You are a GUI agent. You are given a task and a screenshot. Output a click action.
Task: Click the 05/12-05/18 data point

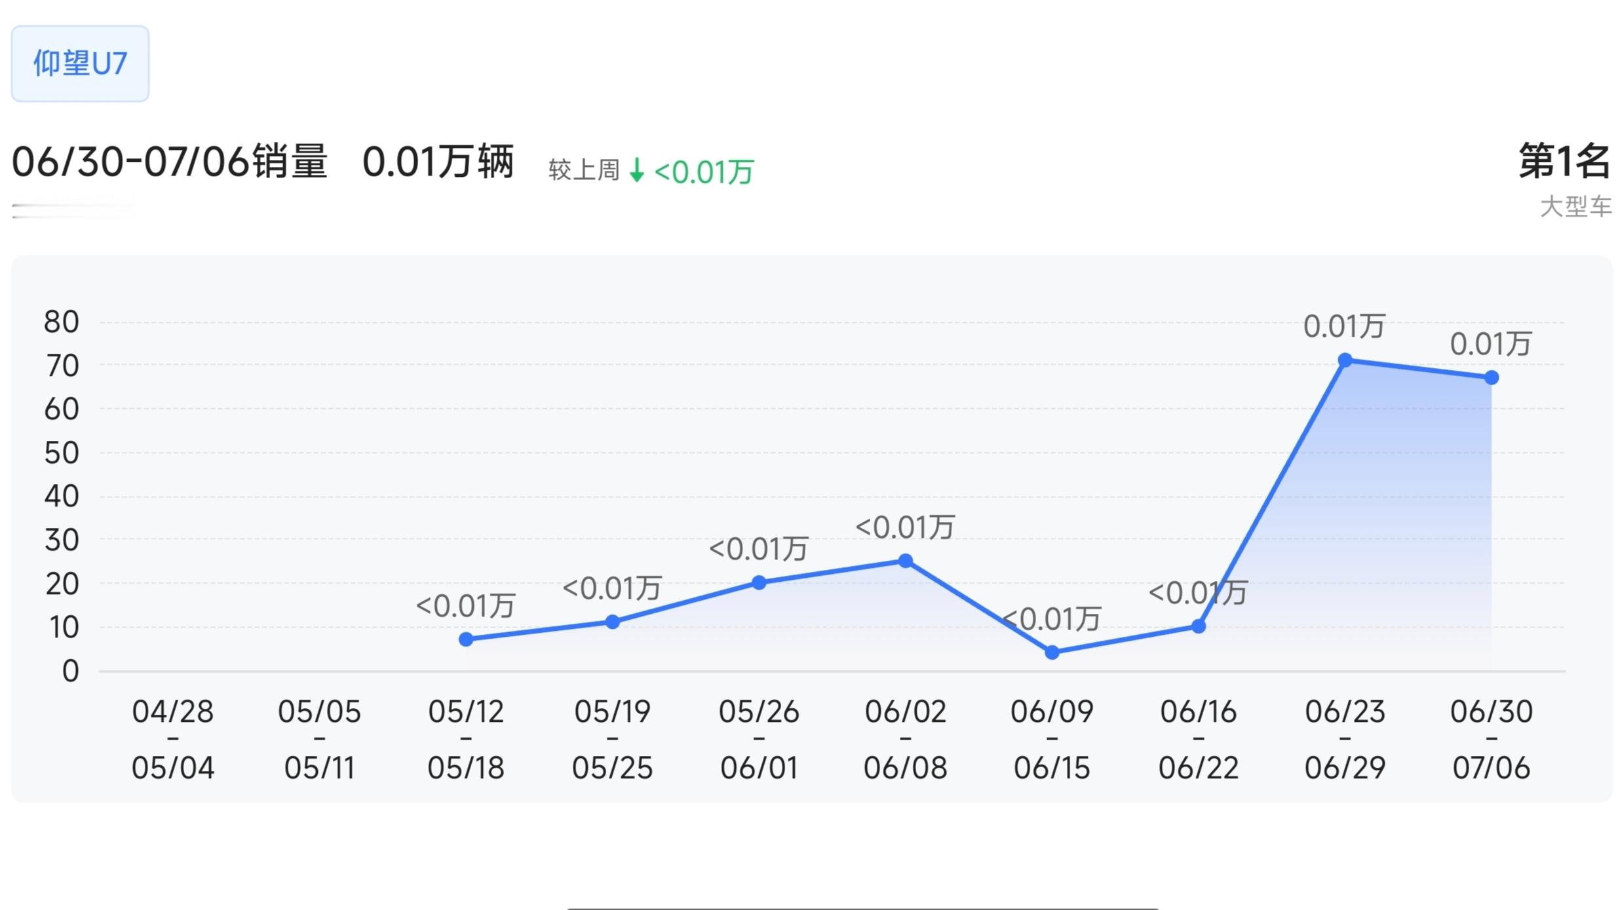466,639
